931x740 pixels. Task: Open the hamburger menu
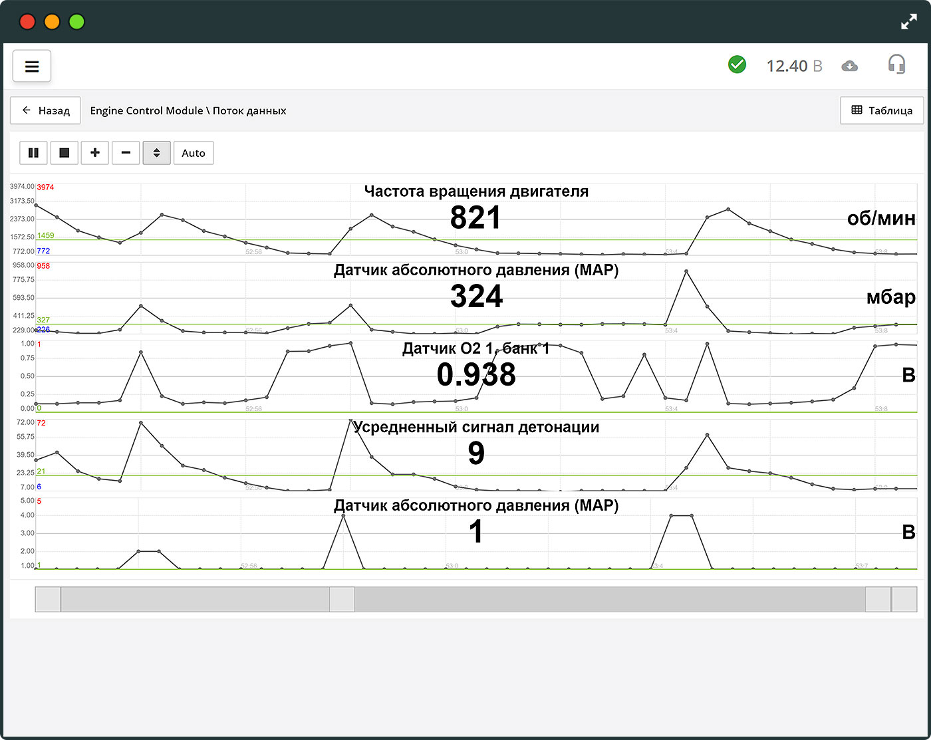pos(32,66)
